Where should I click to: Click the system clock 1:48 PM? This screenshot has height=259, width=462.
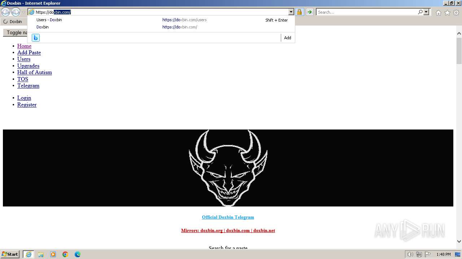pyautogui.click(x=443, y=254)
